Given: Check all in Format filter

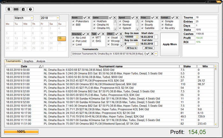Looking at the screenshot, I should [x=173, y=18].
